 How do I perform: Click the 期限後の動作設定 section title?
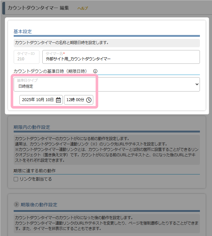point(39,204)
